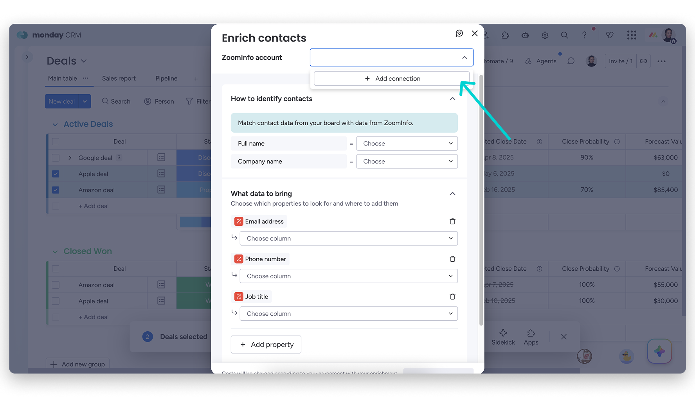Choose a column for Email address
This screenshot has height=397, width=695.
tap(349, 239)
